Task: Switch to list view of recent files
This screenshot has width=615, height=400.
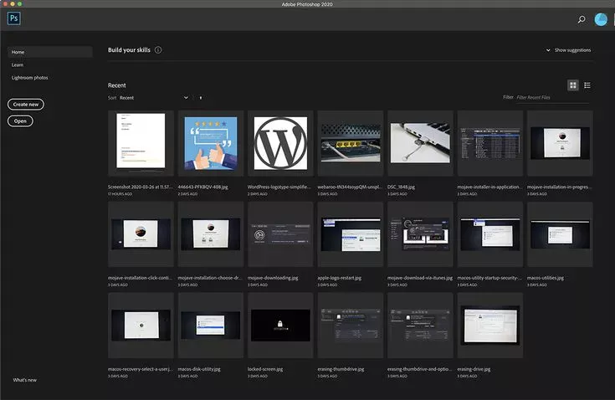Action: coord(587,85)
